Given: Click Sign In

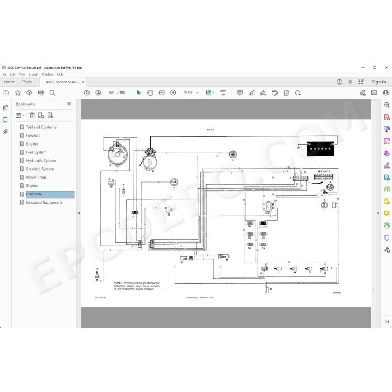Looking at the screenshot, I should 379,82.
